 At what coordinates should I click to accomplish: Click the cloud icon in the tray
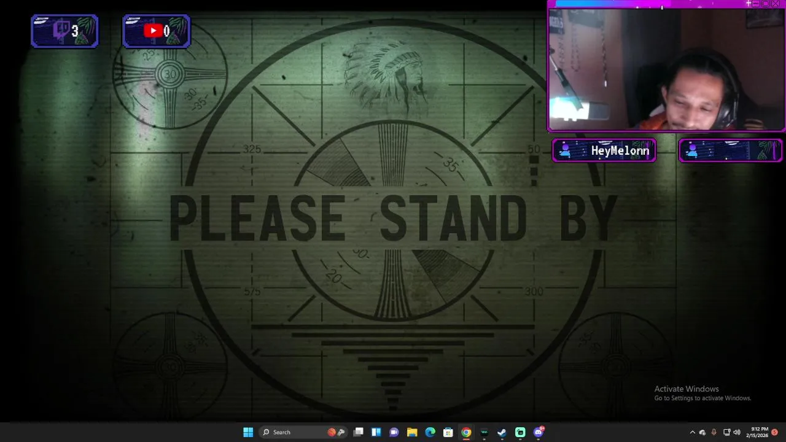[702, 432]
